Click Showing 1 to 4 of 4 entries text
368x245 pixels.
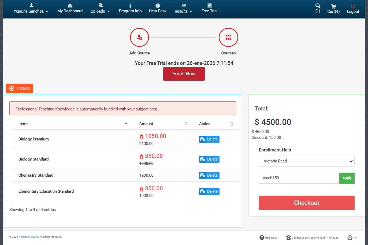coord(32,210)
